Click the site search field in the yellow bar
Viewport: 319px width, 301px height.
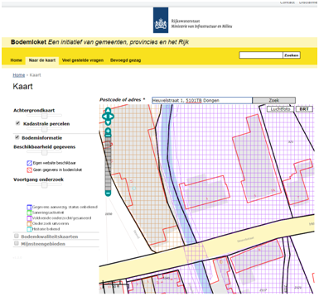[x=261, y=55]
